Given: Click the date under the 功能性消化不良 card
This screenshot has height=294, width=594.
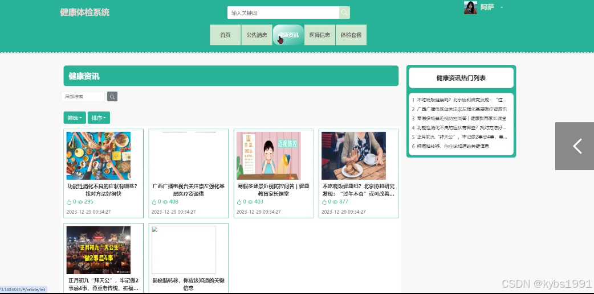Looking at the screenshot, I should tap(89, 212).
